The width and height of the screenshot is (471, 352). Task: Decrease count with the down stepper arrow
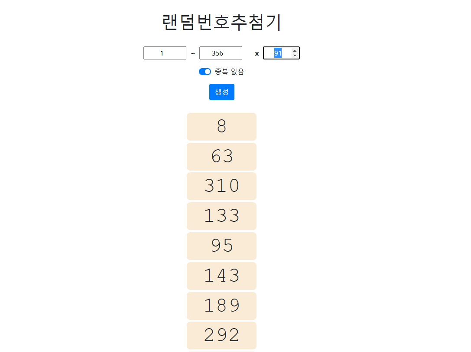click(295, 56)
